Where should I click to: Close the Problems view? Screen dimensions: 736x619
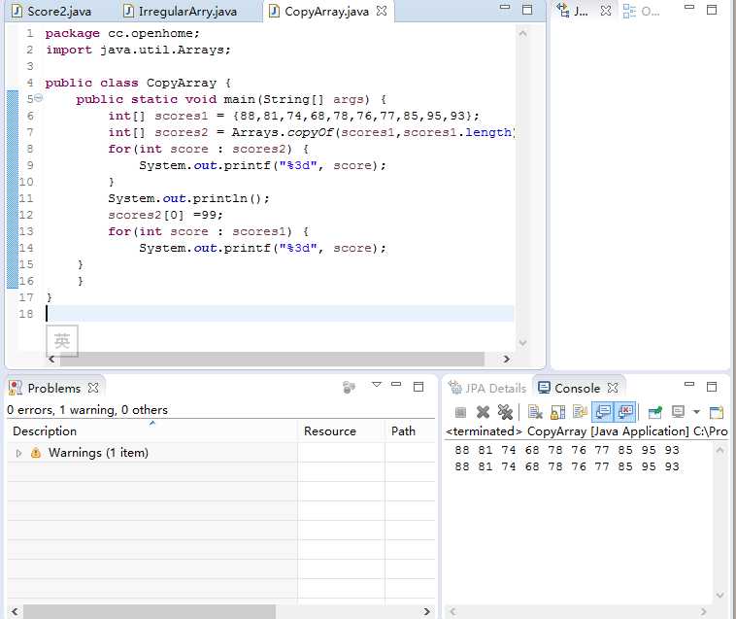click(93, 388)
